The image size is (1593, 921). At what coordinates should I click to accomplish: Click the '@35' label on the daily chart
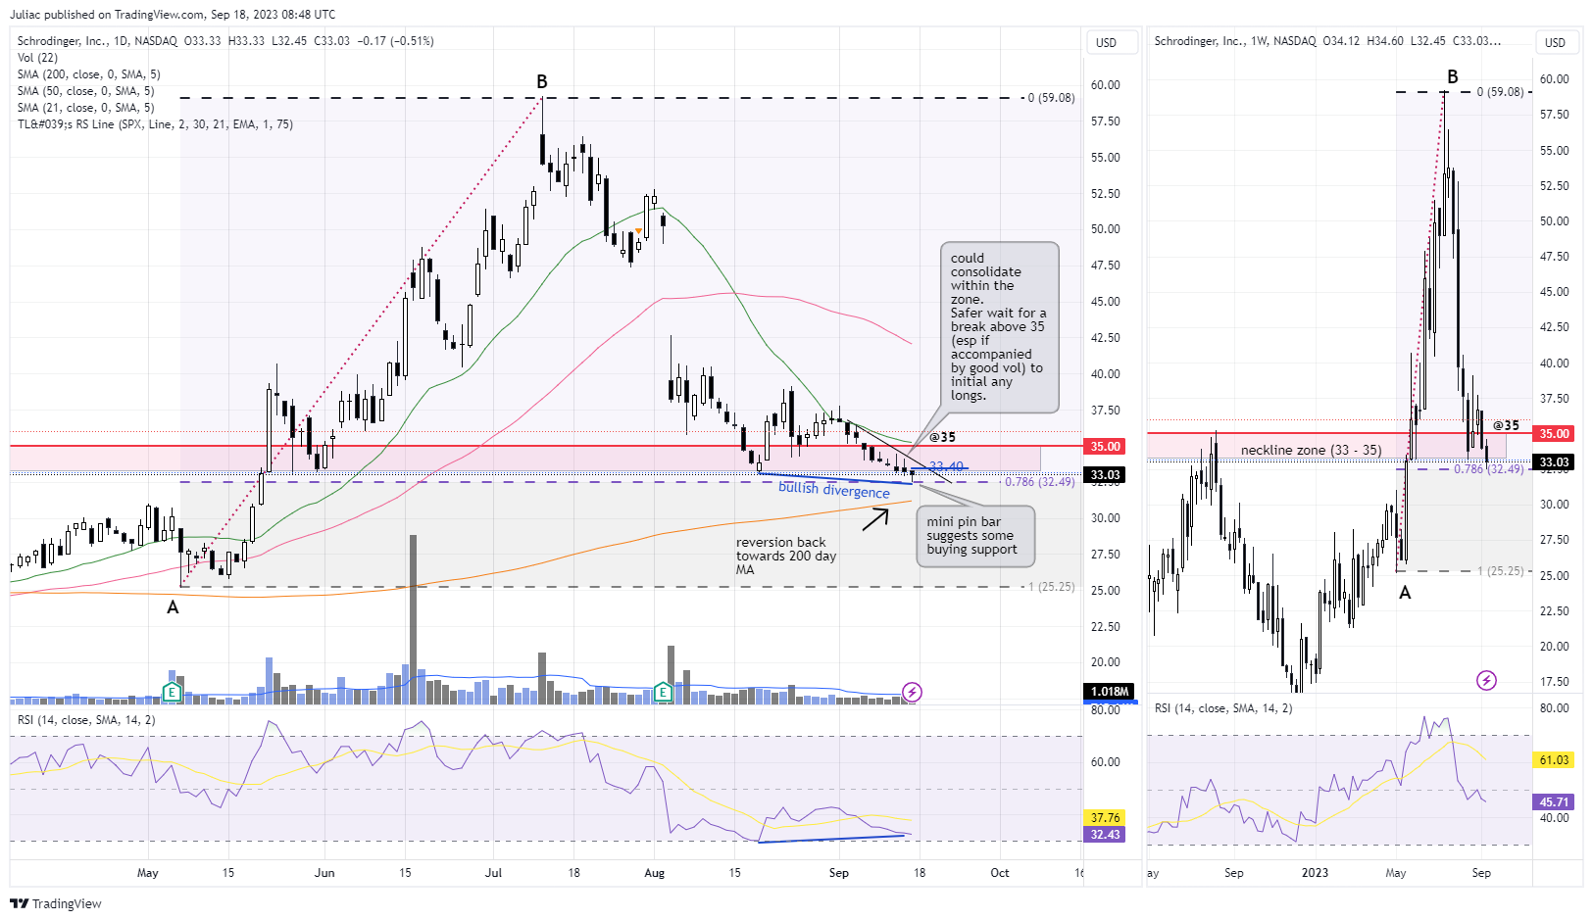[942, 437]
